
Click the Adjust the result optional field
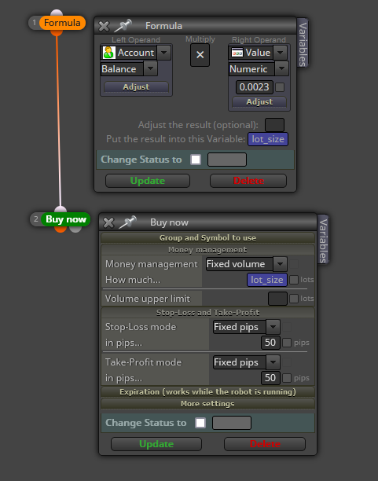(274, 125)
